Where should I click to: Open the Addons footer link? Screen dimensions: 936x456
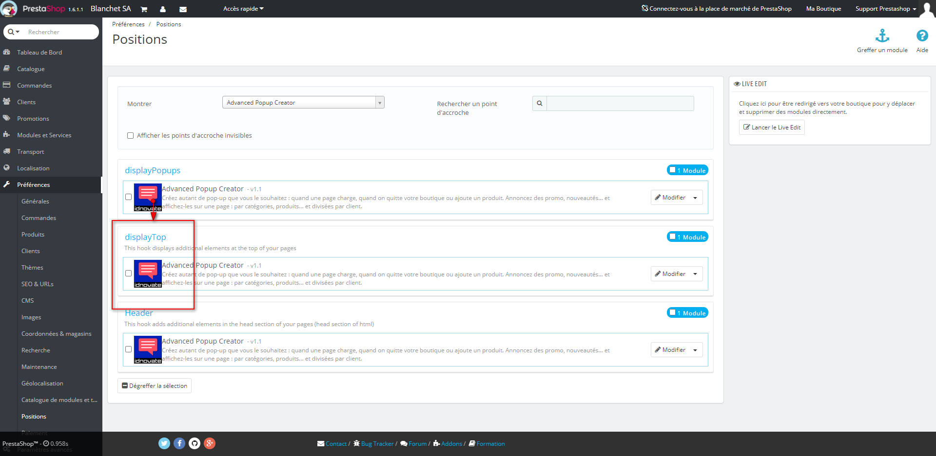coord(448,444)
